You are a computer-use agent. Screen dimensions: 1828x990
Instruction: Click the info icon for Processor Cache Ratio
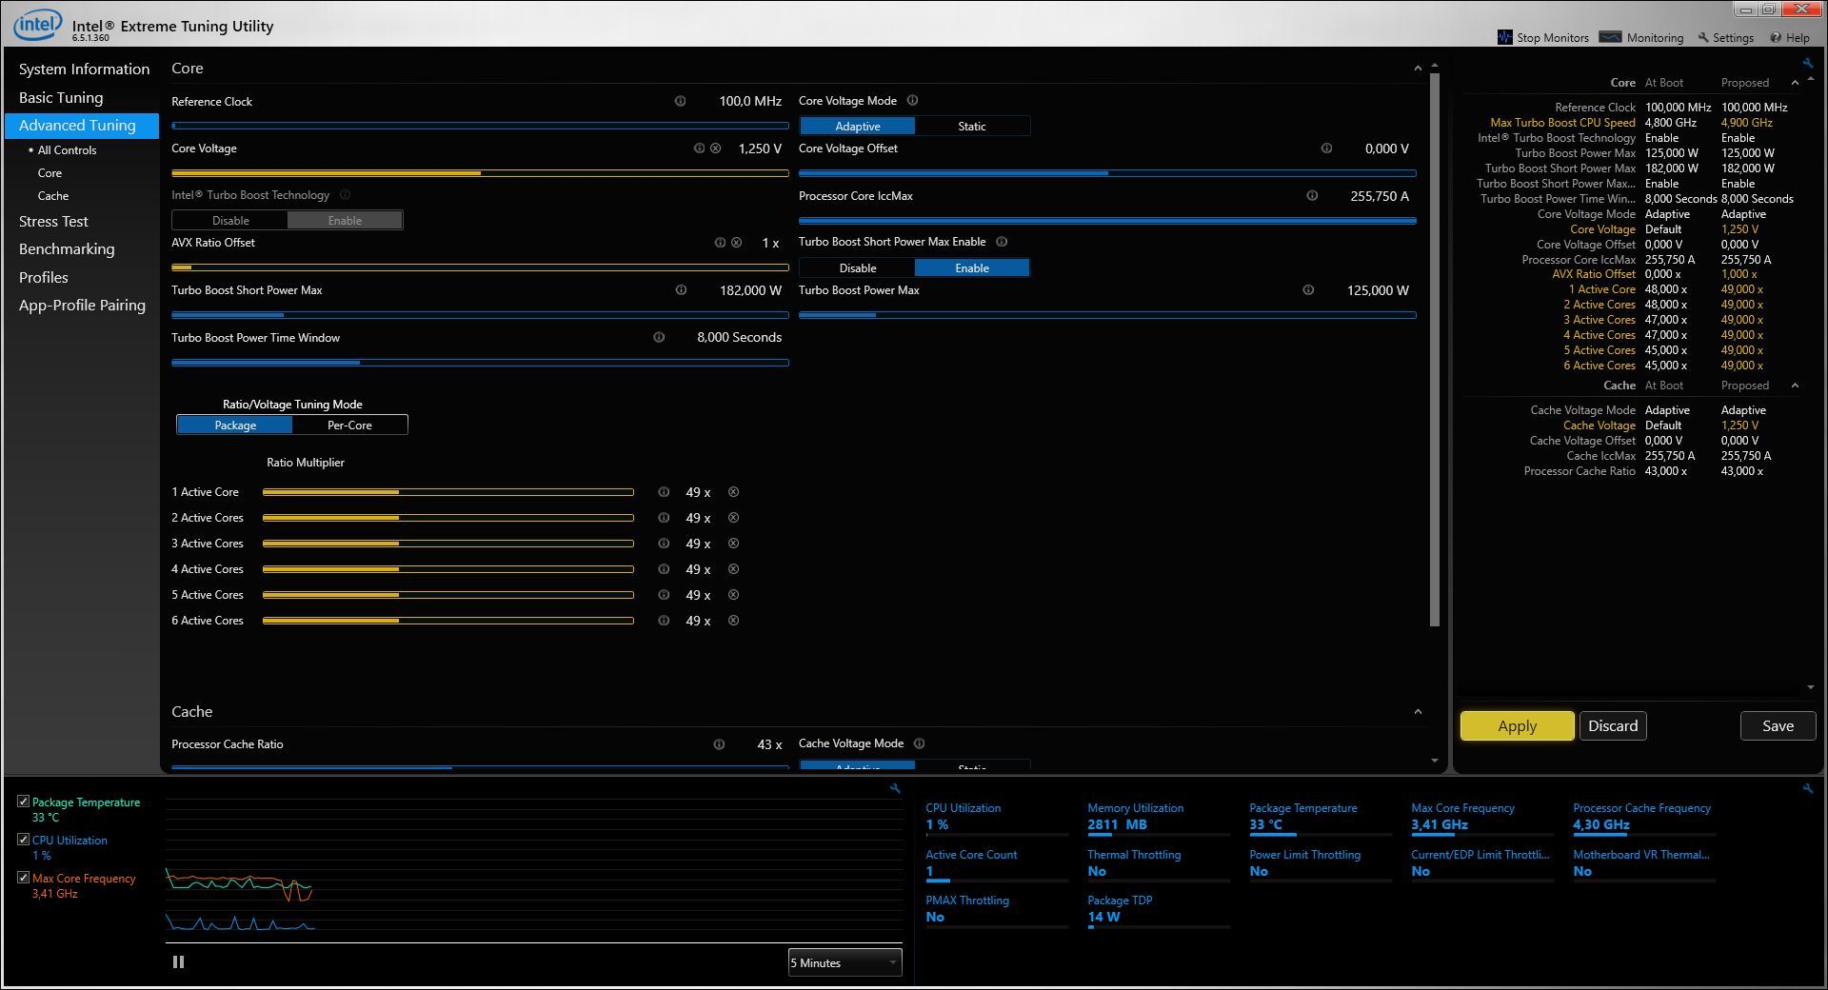coord(719,744)
